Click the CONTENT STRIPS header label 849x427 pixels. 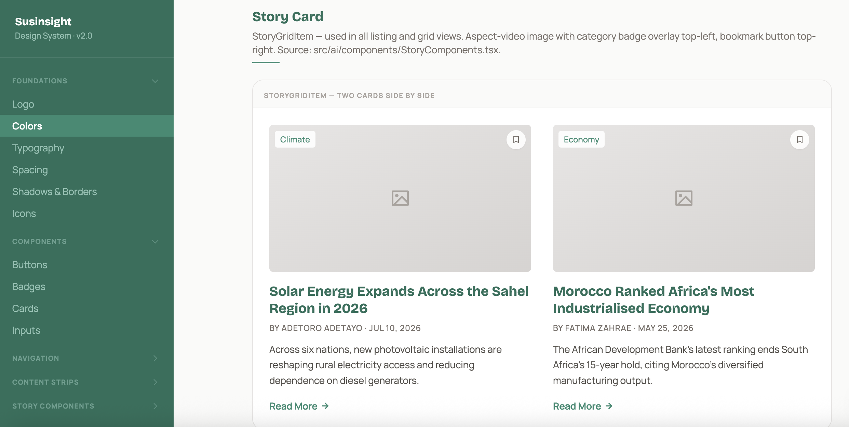45,382
